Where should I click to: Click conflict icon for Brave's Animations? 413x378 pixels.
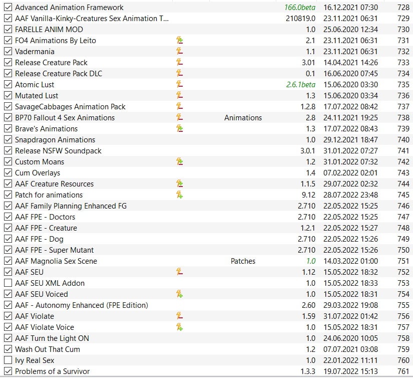click(180, 129)
